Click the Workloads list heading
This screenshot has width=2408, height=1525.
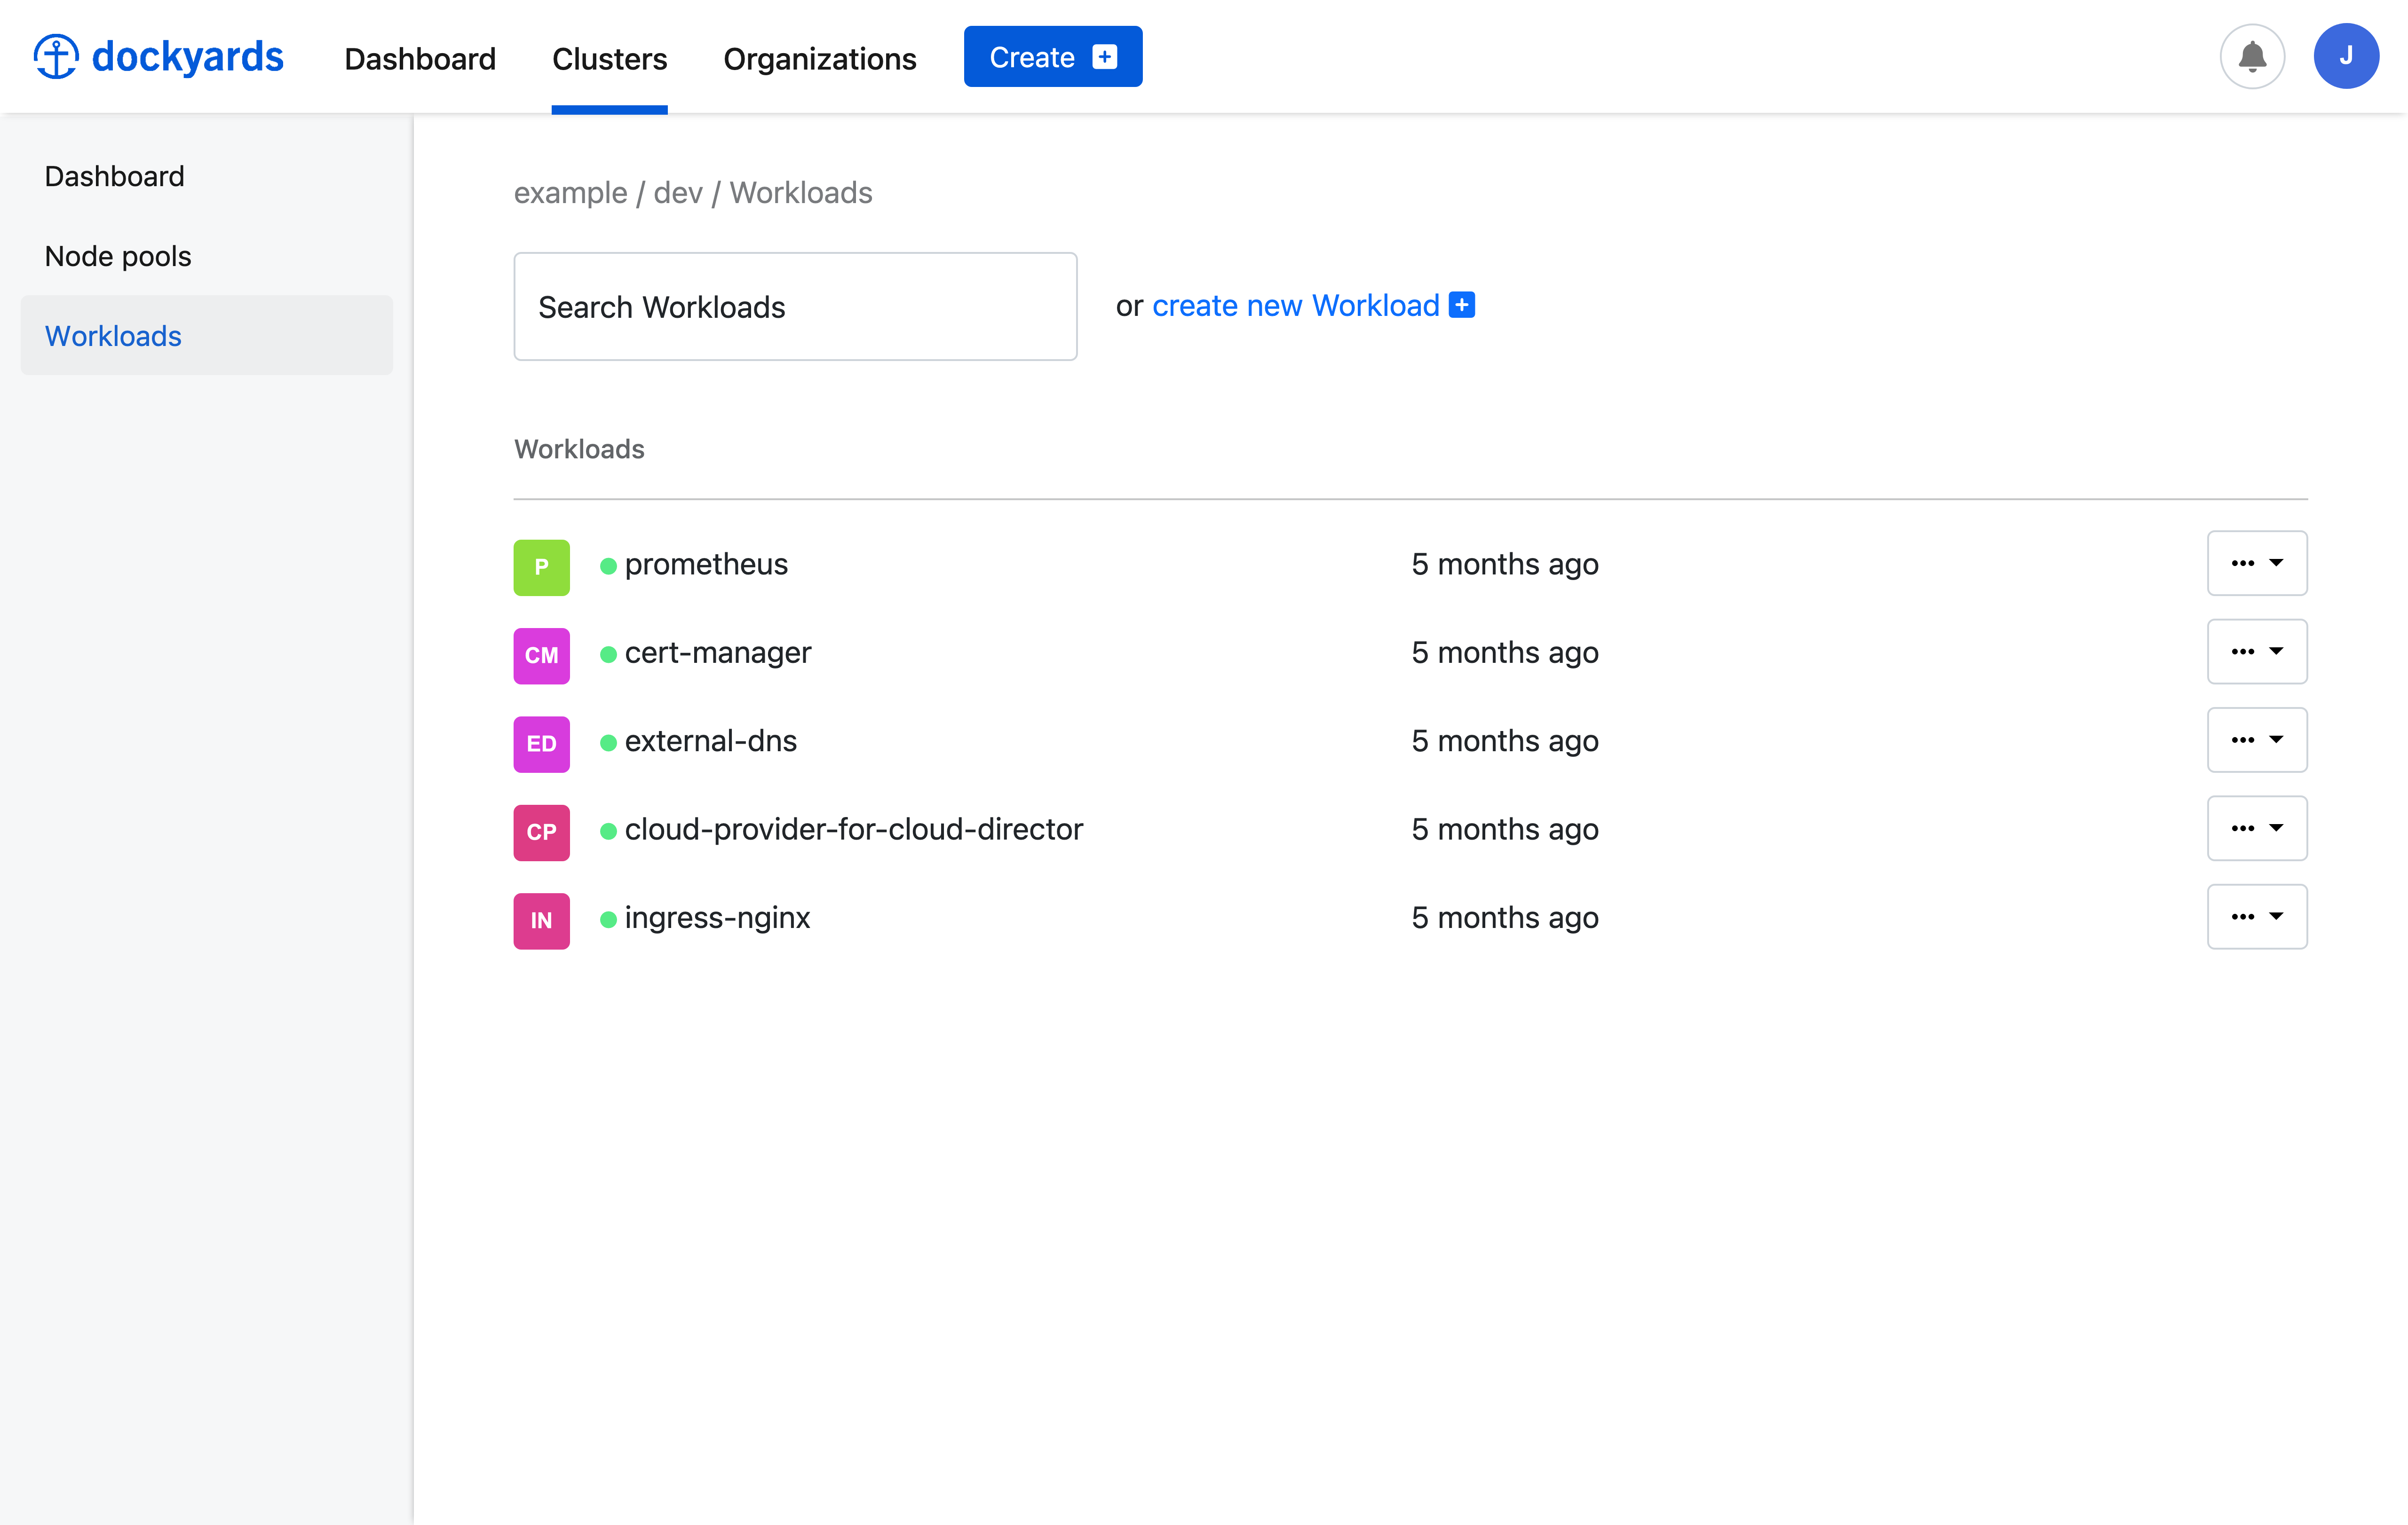[579, 450]
